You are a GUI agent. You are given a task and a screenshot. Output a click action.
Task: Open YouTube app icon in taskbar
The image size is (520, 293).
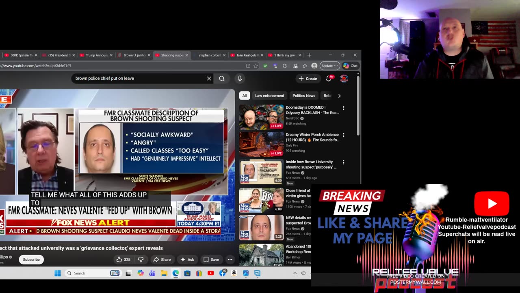pyautogui.click(x=210, y=273)
